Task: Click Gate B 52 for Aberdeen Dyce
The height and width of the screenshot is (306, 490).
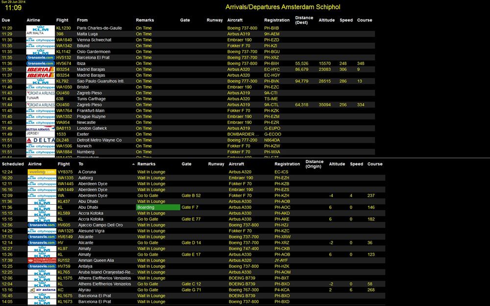Action: (191, 196)
